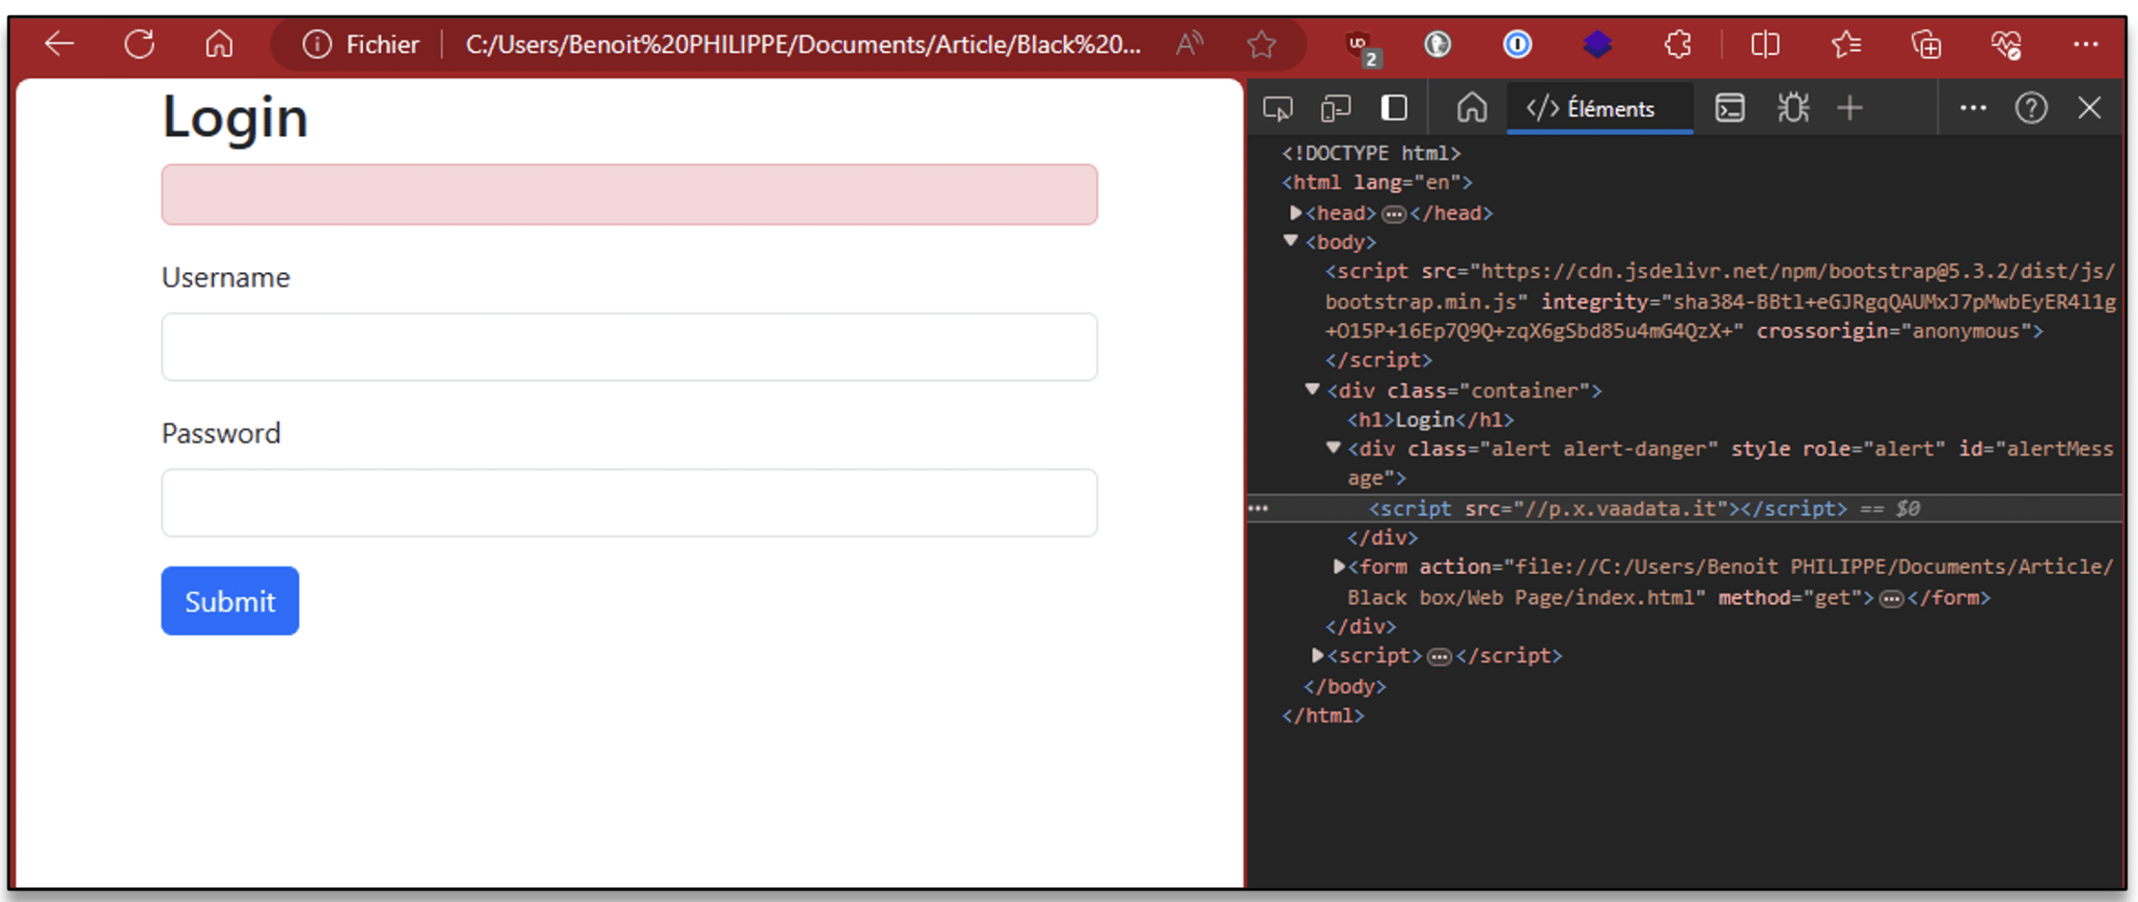Select the inspect element picker tool
Screen dimensions: 2138x902
(1278, 108)
